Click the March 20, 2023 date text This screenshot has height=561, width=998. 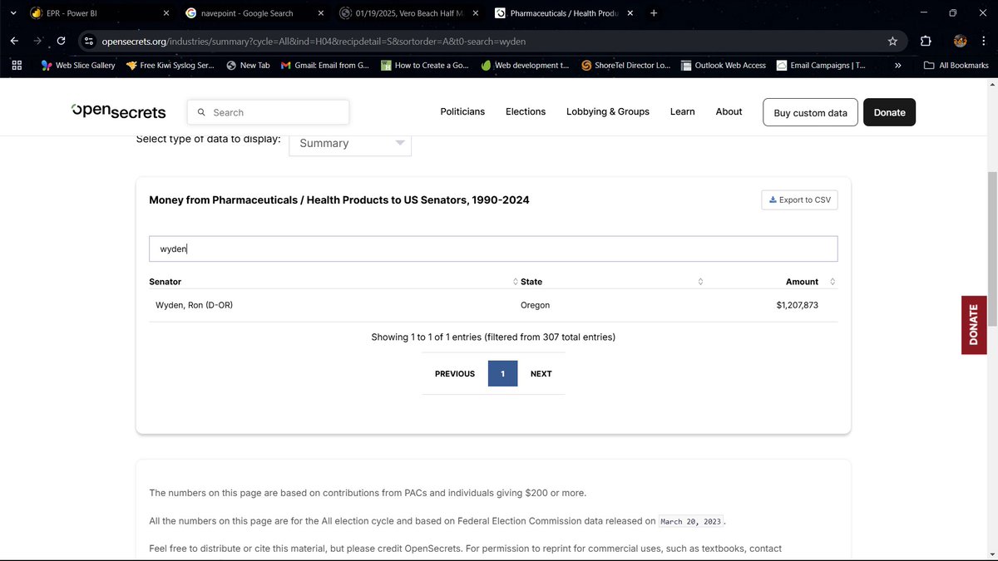(x=692, y=521)
